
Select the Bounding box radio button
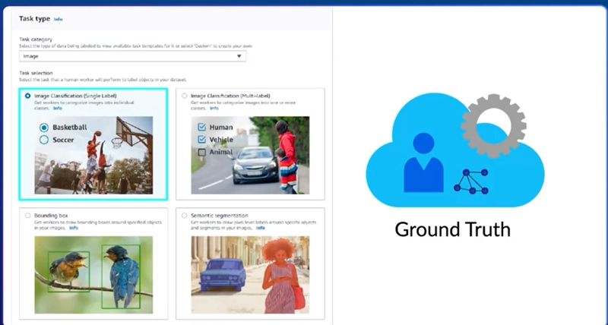[27, 216]
